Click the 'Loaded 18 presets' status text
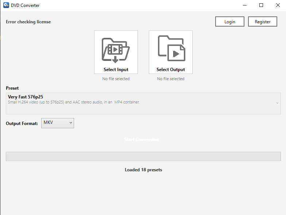Screen dimensions: 286x215 (143, 170)
